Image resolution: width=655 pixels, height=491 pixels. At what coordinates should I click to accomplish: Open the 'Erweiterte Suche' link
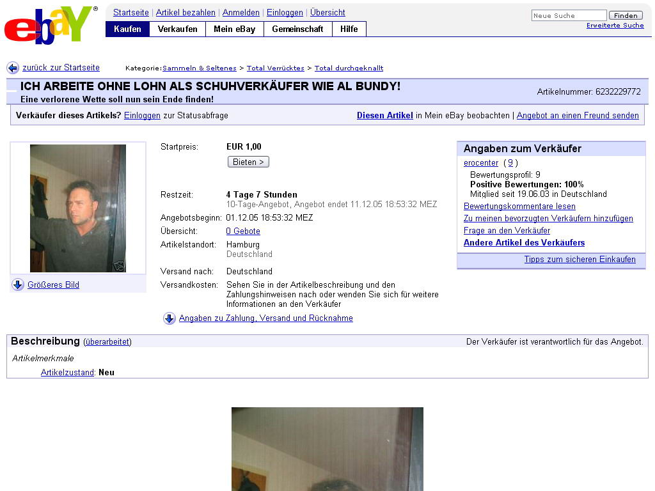615,26
